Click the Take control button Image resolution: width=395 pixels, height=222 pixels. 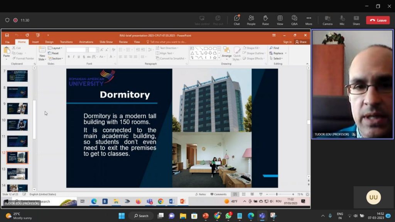click(202, 20)
